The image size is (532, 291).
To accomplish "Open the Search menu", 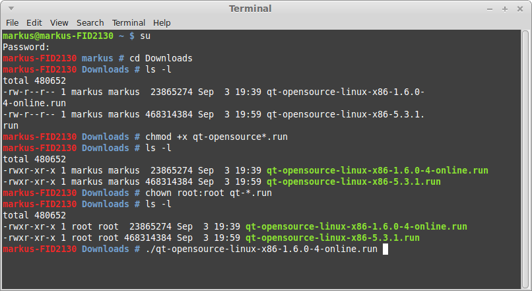I will pos(90,22).
